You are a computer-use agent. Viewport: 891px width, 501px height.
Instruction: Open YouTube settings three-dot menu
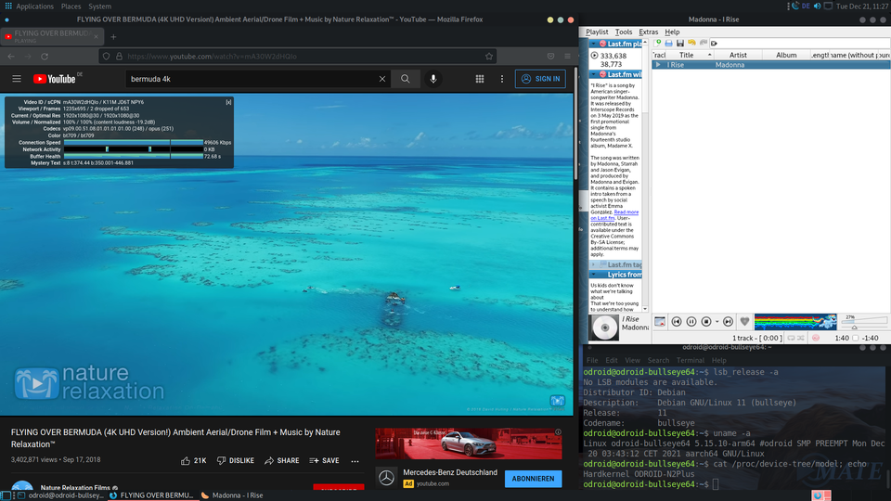(502, 79)
